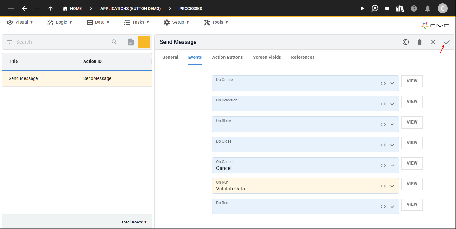The image size is (456, 229).
Task: Add a new process with the plus button
Action: tap(144, 42)
